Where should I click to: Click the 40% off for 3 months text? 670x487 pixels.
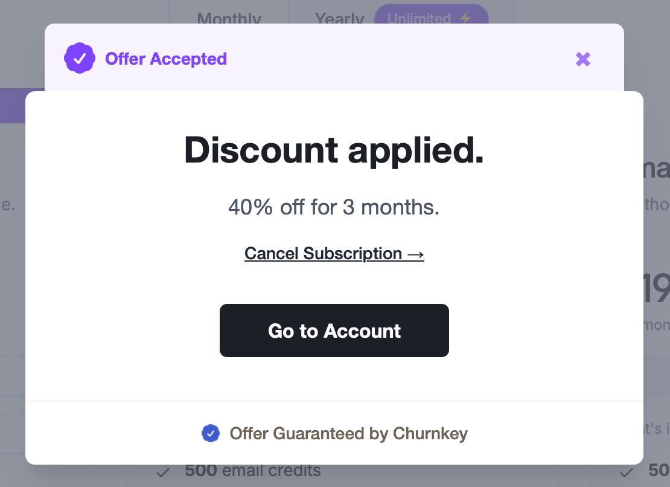(334, 207)
